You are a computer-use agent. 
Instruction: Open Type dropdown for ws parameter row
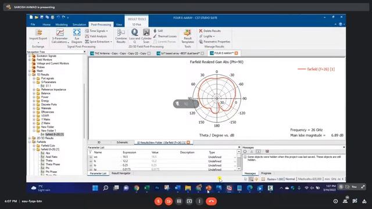(x=235, y=157)
